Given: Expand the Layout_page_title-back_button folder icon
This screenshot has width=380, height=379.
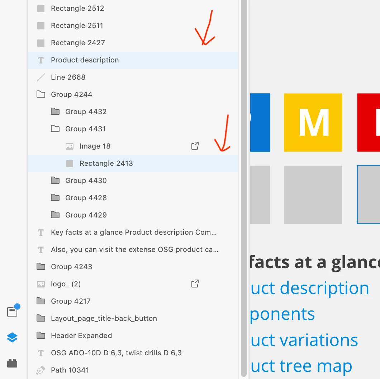Looking at the screenshot, I should point(41,318).
